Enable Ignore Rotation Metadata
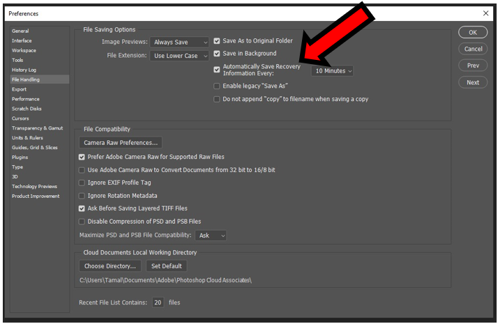The width and height of the screenshot is (498, 324). coord(82,196)
